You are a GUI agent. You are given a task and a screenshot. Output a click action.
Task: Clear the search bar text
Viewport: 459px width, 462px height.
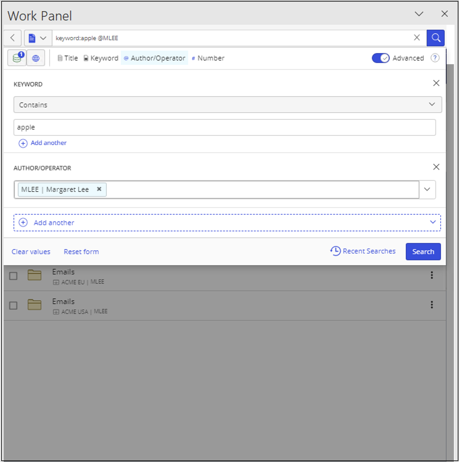417,38
